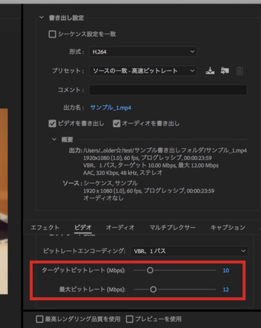The height and width of the screenshot is (328, 261).
Task: Open ビットレートエンコーディング VBR dropdown
Action: 189,251
